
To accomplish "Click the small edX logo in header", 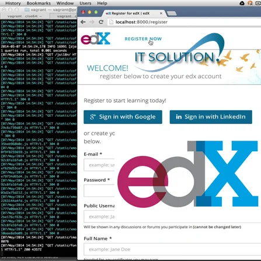I will click(96, 39).
